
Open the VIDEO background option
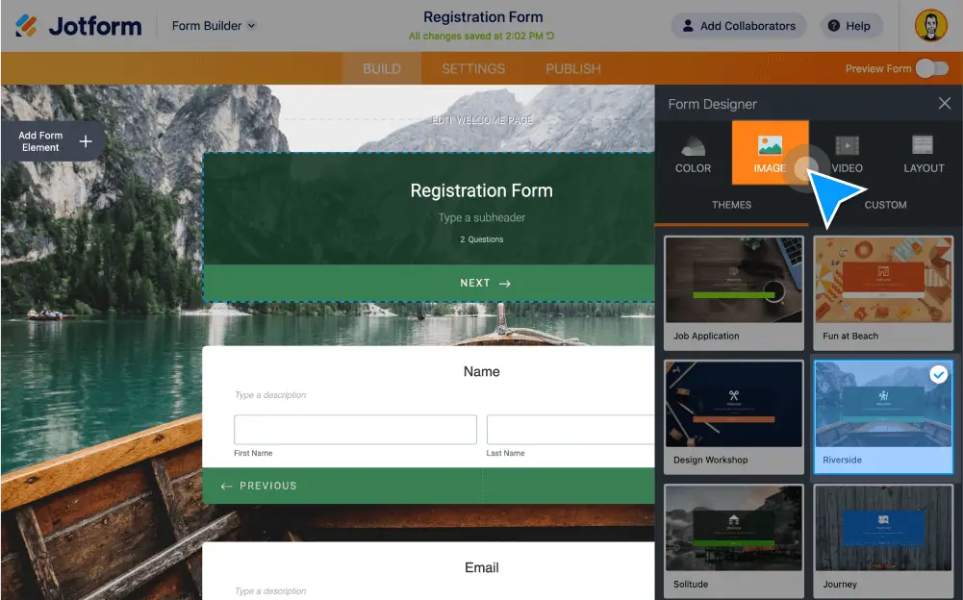tap(847, 152)
